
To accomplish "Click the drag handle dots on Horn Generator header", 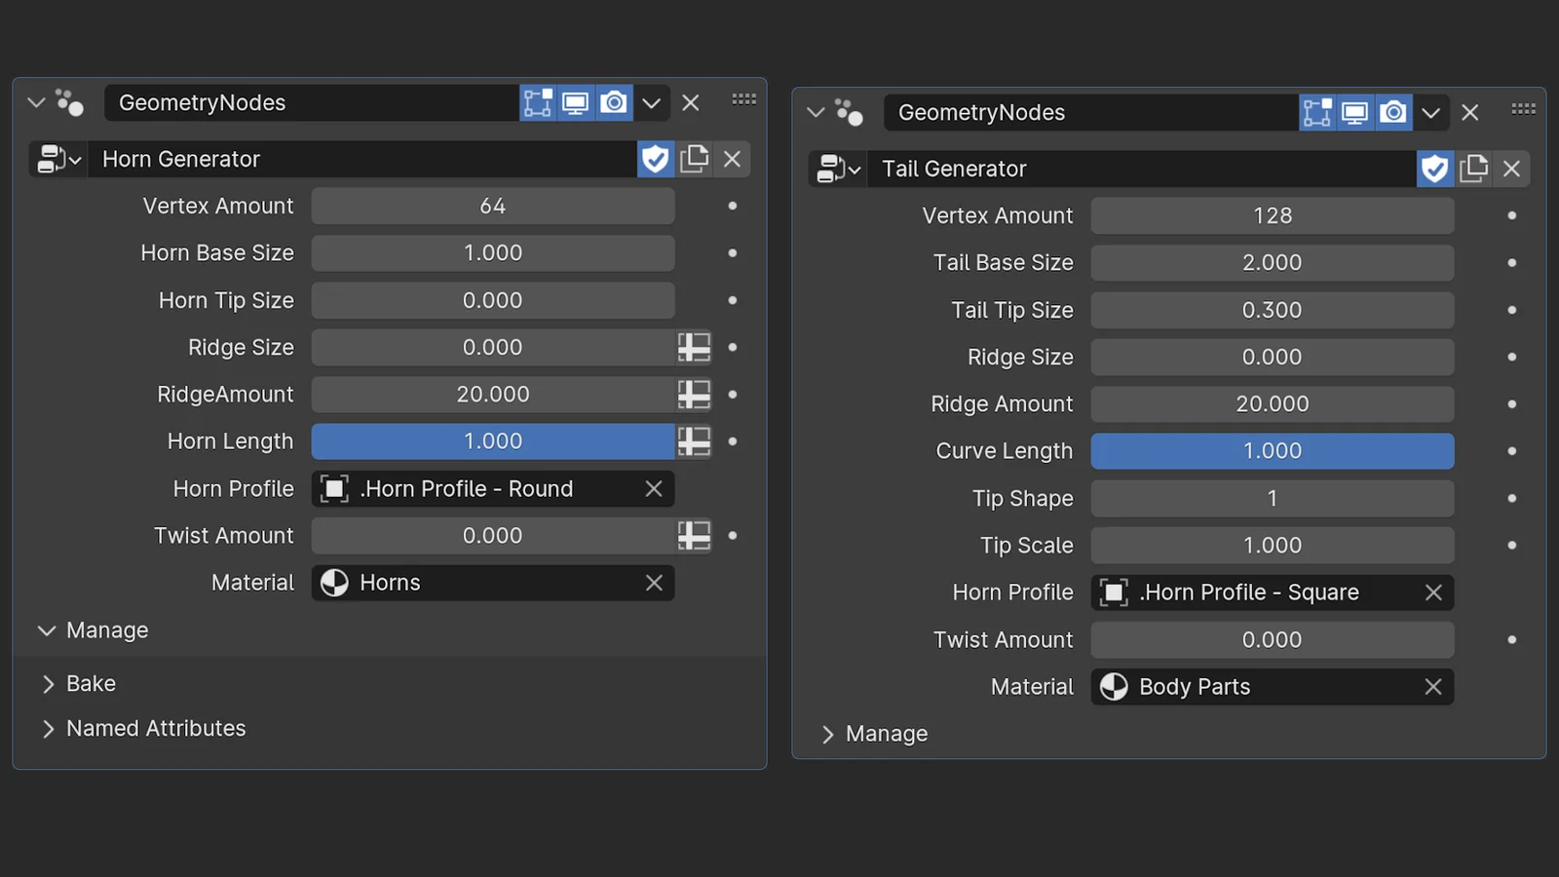I will pos(743,98).
